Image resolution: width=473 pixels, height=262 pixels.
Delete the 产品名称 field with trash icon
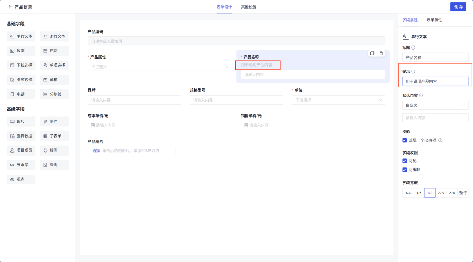point(381,53)
